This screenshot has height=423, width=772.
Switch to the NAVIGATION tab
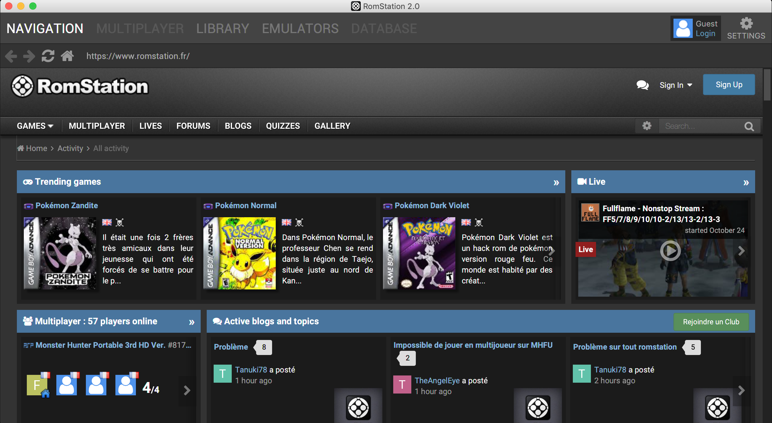(45, 29)
